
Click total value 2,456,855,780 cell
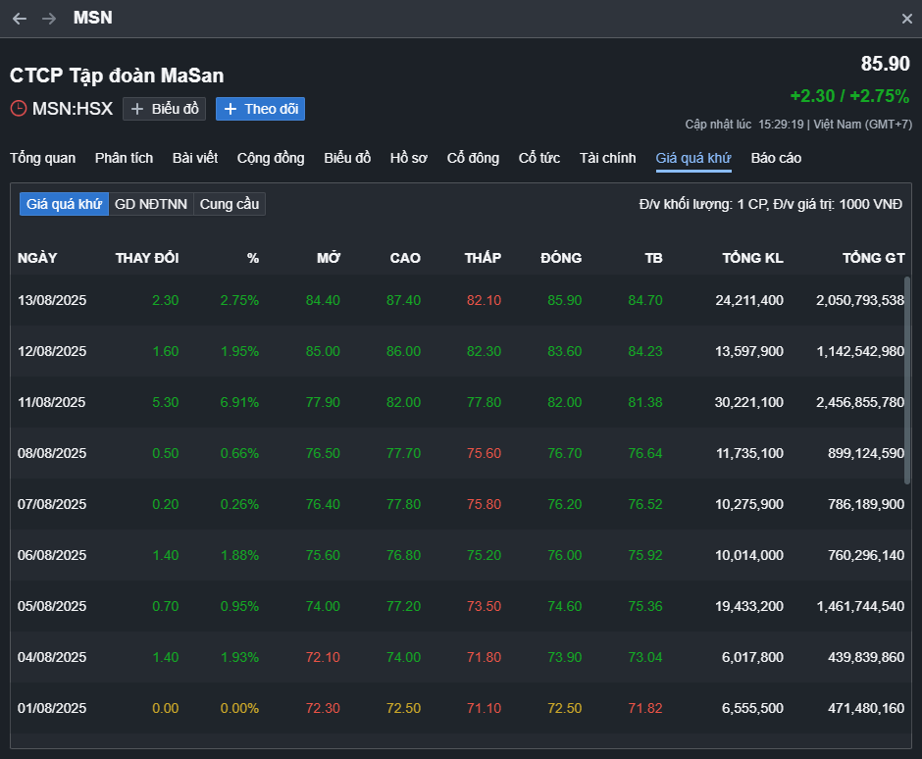click(860, 403)
